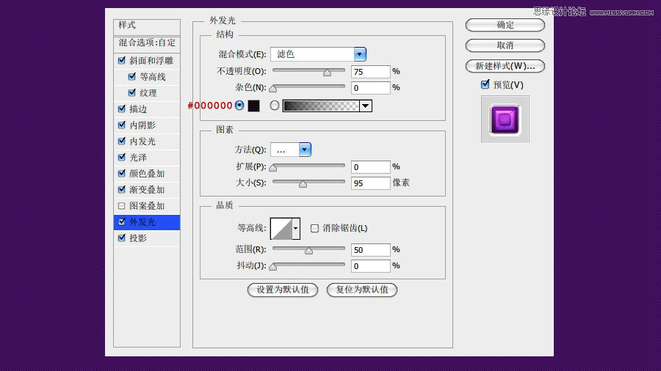Open the 方法(Q) dropdown
This screenshot has height=371, width=661.
coord(291,150)
